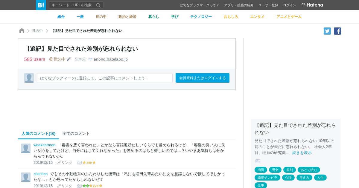Viewport: 359px width, 188px height.
Task: Select the 増田 tag
Action: click(261, 170)
